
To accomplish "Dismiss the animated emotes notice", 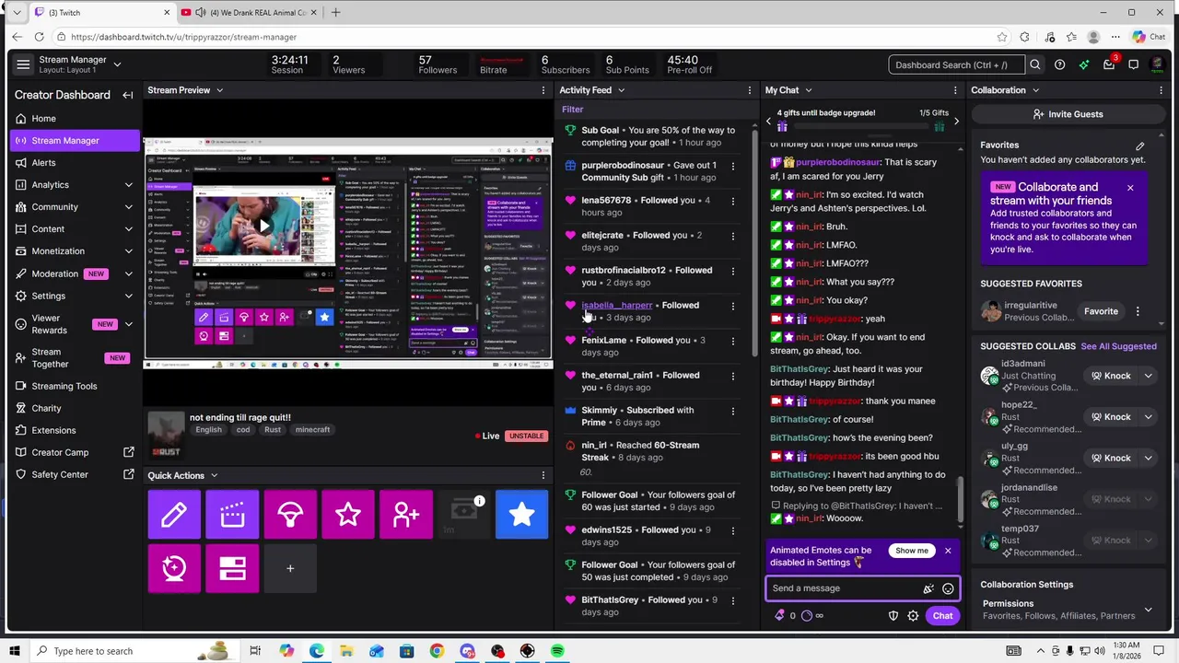I will click(948, 551).
